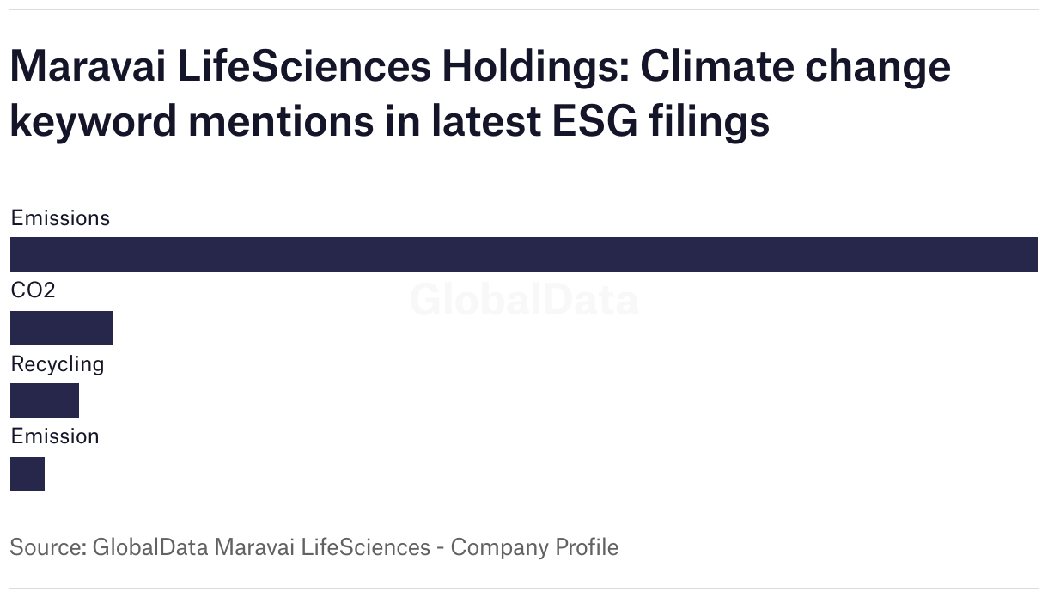Open the "Company Profile" source reference
This screenshot has width=1048, height=598.
534,547
